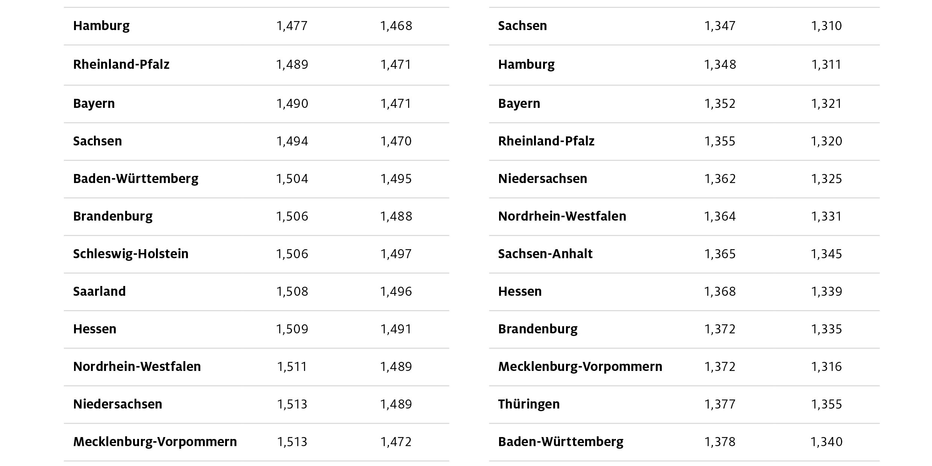
Task: Select the value 1,494 beside Sachsen
Action: [x=292, y=141]
